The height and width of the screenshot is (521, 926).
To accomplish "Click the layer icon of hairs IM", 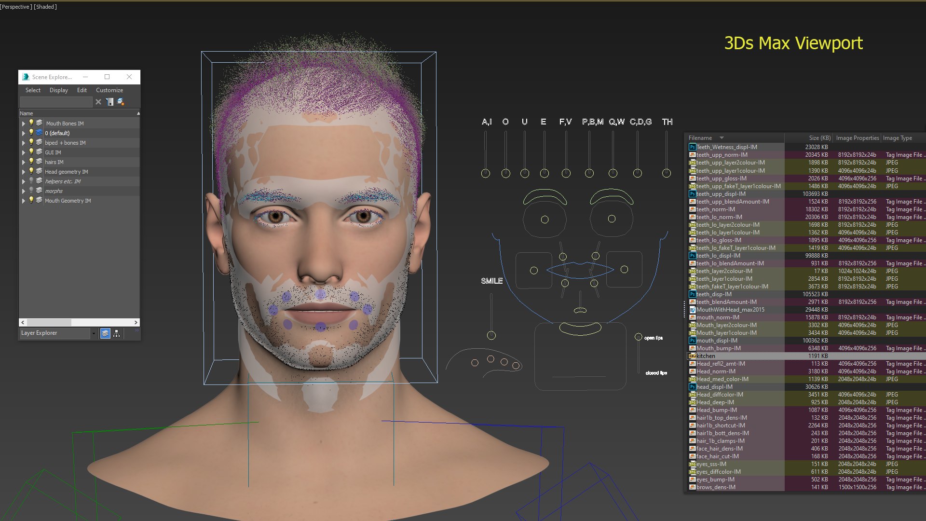I will 39,162.
